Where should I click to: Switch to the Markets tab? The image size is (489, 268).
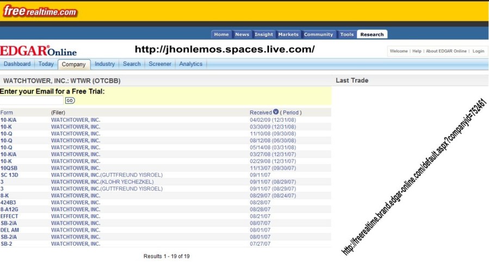tap(288, 34)
